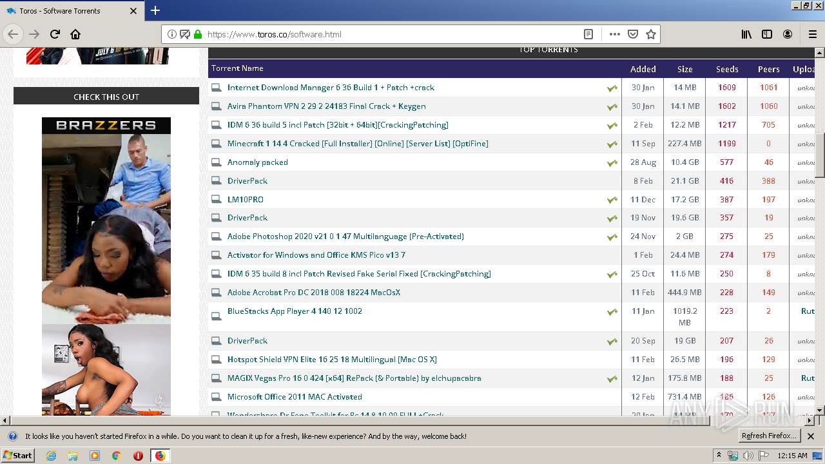Click the verified checkmark on LM10PRO row
The image size is (825, 464).
point(612,200)
